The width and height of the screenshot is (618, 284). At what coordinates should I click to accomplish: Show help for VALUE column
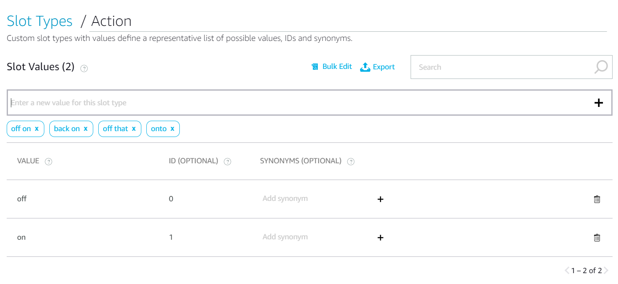pos(49,162)
